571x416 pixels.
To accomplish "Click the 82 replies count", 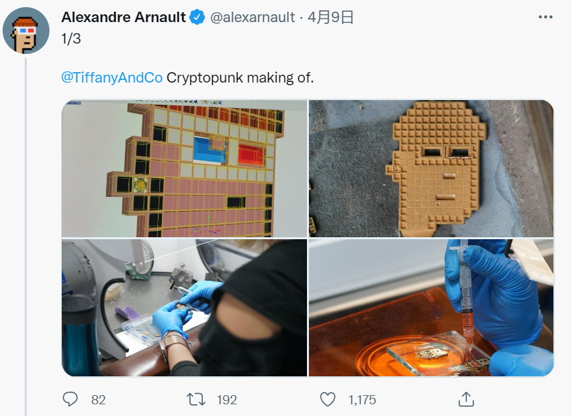I will point(98,400).
